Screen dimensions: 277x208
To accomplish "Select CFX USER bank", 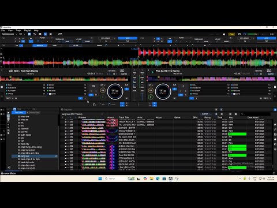I will 55,46.
